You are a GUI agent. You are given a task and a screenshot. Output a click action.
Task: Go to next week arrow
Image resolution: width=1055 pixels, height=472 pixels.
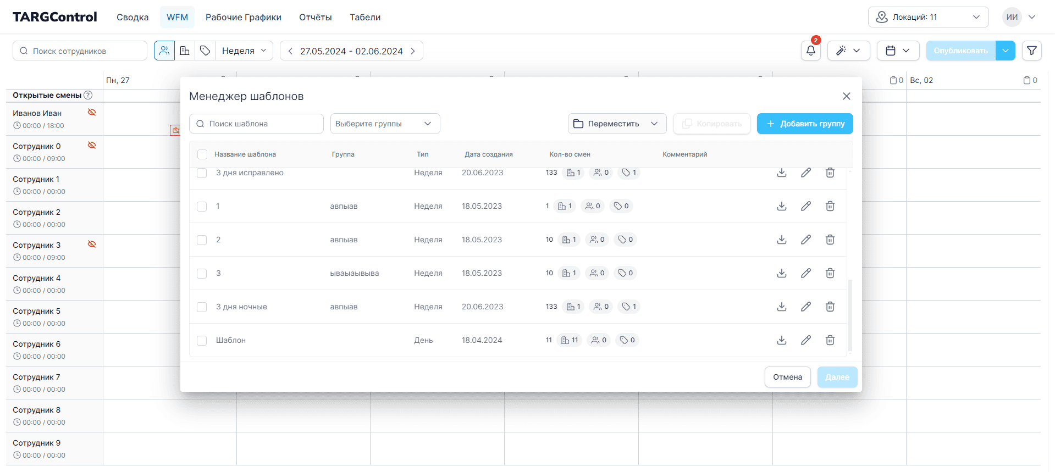coord(413,51)
